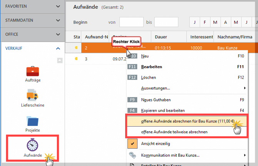Screen dimensions: 258x166
Task: Sort by the Dauer column header
Action: pos(161,37)
